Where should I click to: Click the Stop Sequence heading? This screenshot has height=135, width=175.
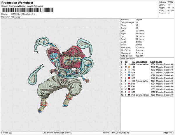pyautogui.click(x=128, y=59)
